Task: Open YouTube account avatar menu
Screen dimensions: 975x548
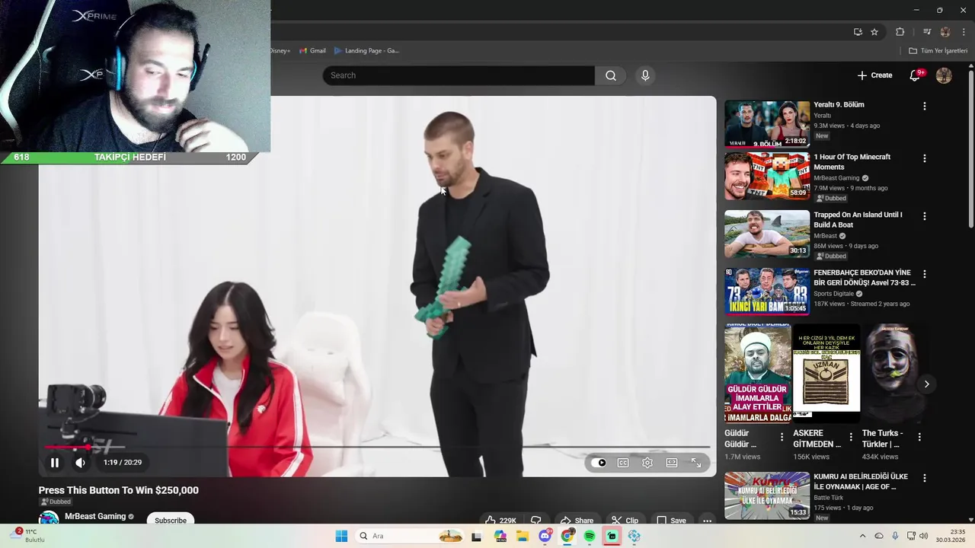Action: click(x=944, y=75)
